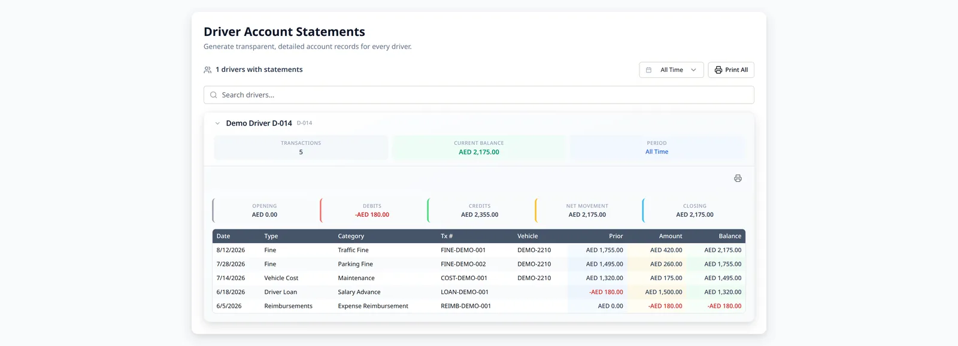Click the Vehicle Cost type cell
Screen dimensions: 958x346
click(x=281, y=278)
